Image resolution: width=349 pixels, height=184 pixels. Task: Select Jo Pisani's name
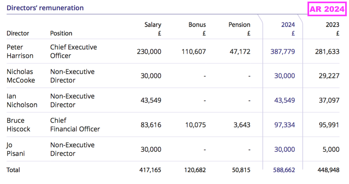point(16,149)
